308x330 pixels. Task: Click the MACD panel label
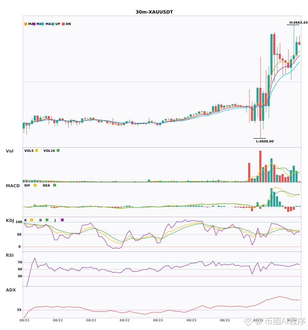point(13,185)
